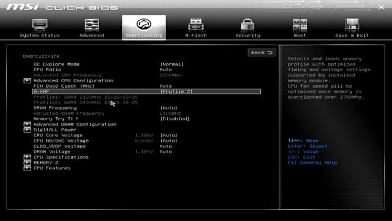Select Memory Try It ! label

[x=56, y=118]
